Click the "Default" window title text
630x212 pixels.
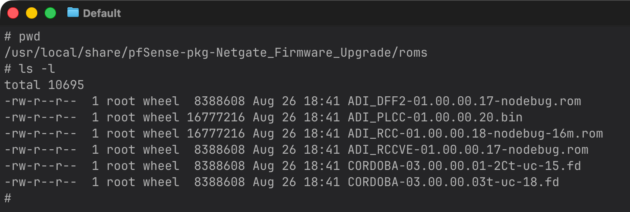coord(102,13)
